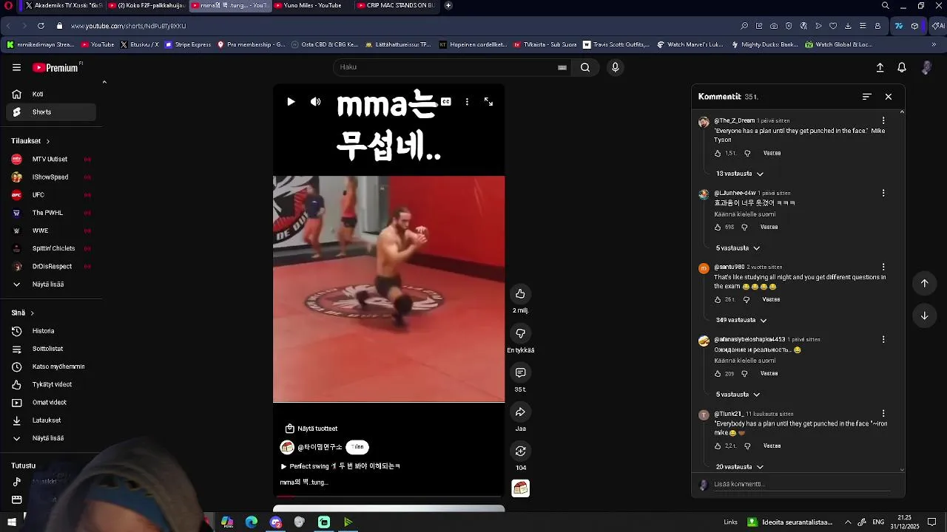The image size is (947, 532).
Task: Reply (Vastaa) to Tlunk21_'s comment
Action: pos(772,446)
